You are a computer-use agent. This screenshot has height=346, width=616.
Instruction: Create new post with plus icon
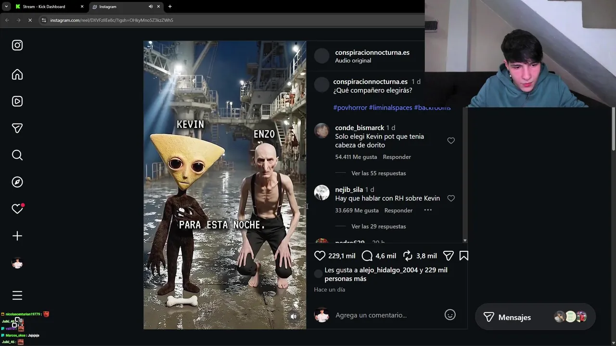coord(17,236)
